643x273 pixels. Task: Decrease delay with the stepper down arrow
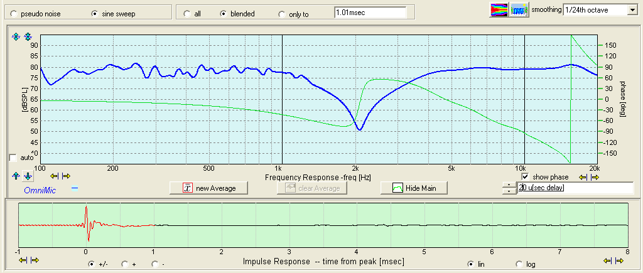[x=509, y=191]
